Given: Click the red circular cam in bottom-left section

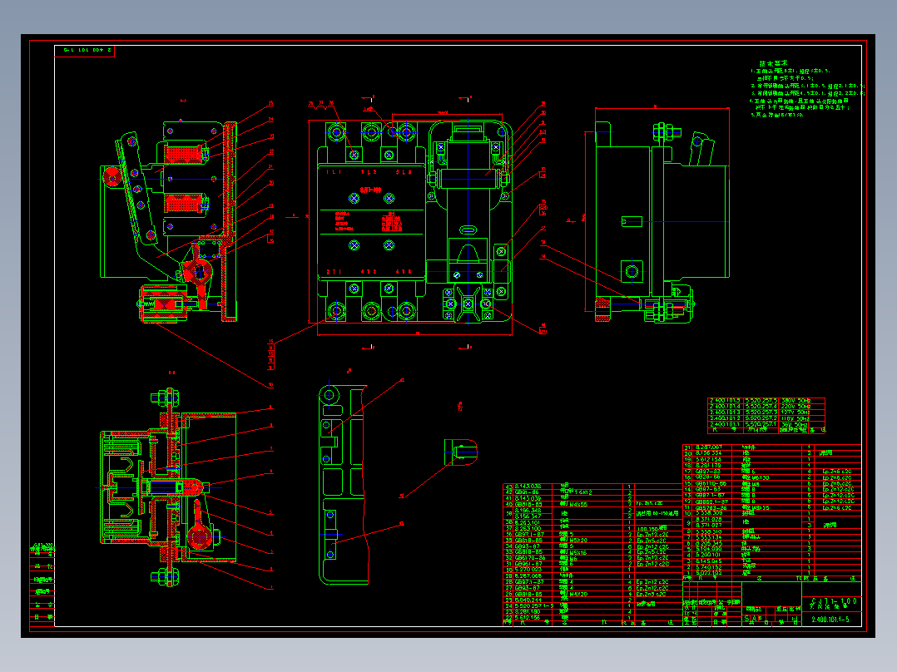Looking at the screenshot, I should 197,538.
